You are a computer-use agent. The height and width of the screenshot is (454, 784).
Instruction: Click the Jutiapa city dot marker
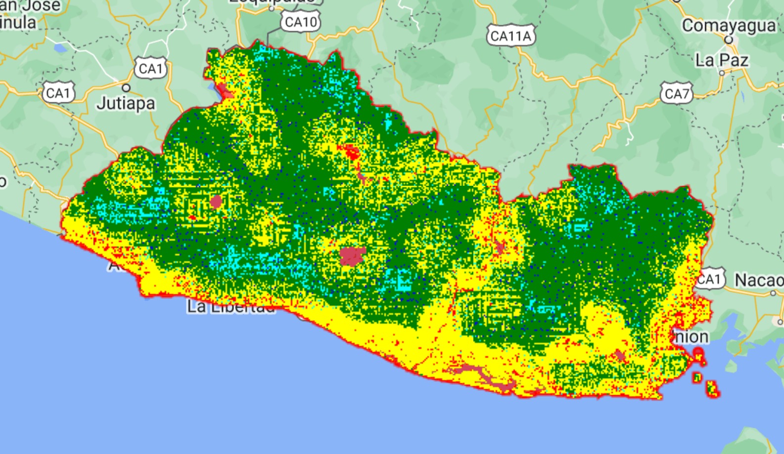[126, 88]
